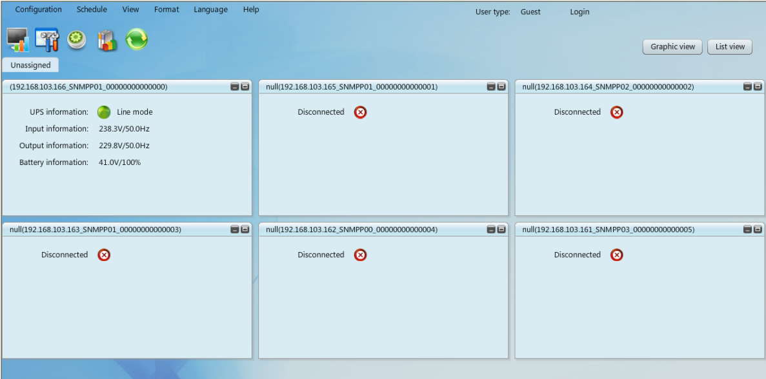Click the 192.168.103.165 panel title bar
The width and height of the screenshot is (766, 379).
click(x=368, y=87)
